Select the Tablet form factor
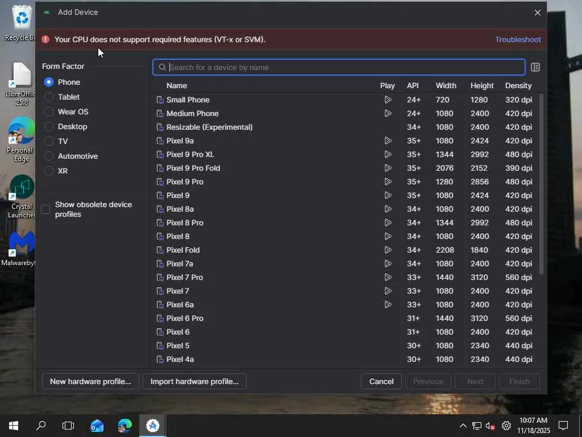This screenshot has width=582, height=437. pyautogui.click(x=49, y=97)
